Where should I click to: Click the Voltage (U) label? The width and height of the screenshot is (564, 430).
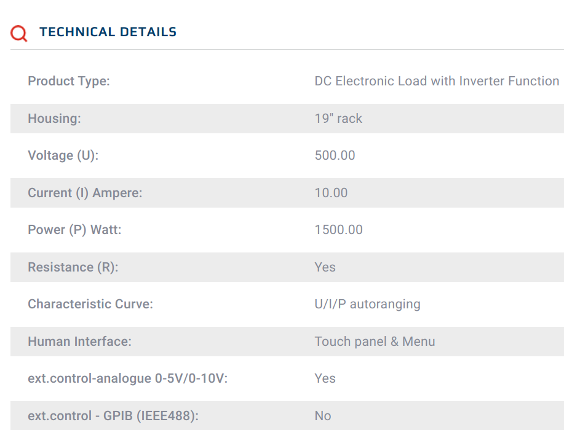click(x=63, y=155)
